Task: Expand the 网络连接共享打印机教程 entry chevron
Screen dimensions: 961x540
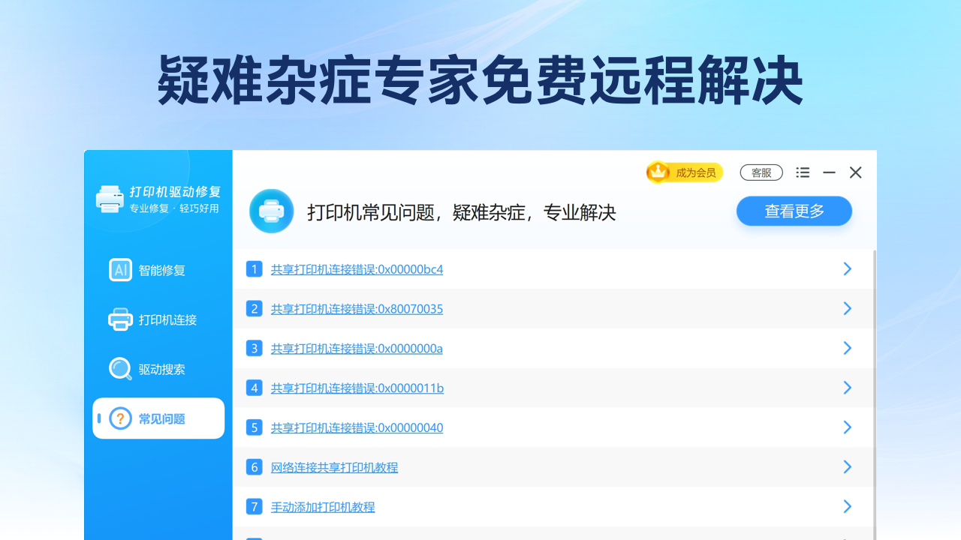Action: [848, 466]
